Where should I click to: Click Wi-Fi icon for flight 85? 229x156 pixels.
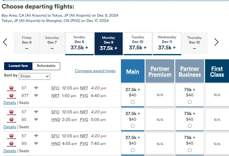coord(36,119)
